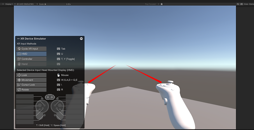Click the headset icon in controller diagram
Image resolution: width=254 pixels, height=130 pixels.
click(50, 97)
